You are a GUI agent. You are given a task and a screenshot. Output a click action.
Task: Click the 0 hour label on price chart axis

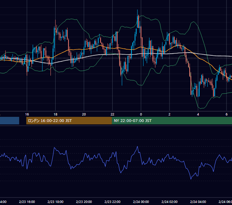click(141, 114)
